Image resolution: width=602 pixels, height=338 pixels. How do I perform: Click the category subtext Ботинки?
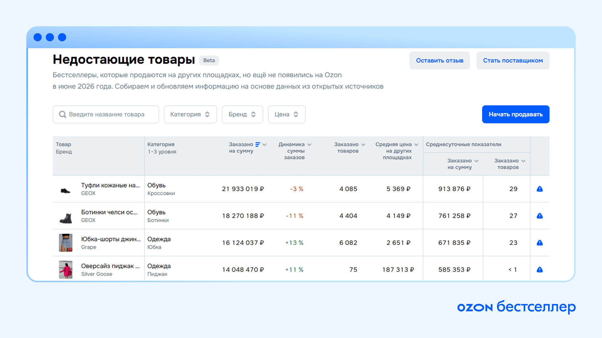[x=158, y=220]
